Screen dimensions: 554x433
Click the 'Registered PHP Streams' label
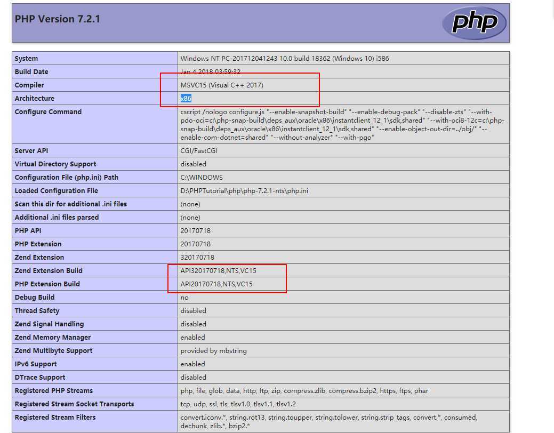pos(53,390)
